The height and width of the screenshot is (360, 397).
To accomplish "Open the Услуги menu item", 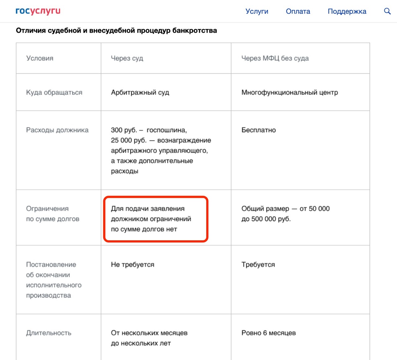I will point(257,11).
